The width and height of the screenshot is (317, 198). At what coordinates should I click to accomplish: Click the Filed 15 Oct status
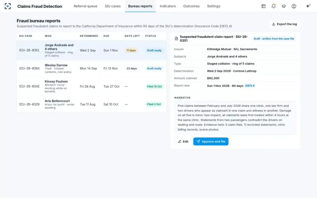[155, 86]
